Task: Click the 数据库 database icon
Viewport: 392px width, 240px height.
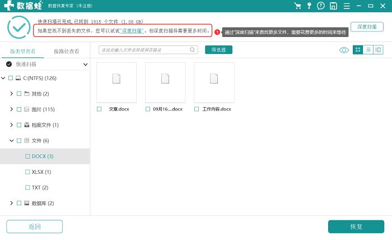Action: (27, 203)
